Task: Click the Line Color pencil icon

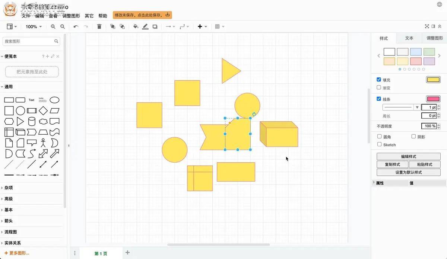Action: point(145,26)
